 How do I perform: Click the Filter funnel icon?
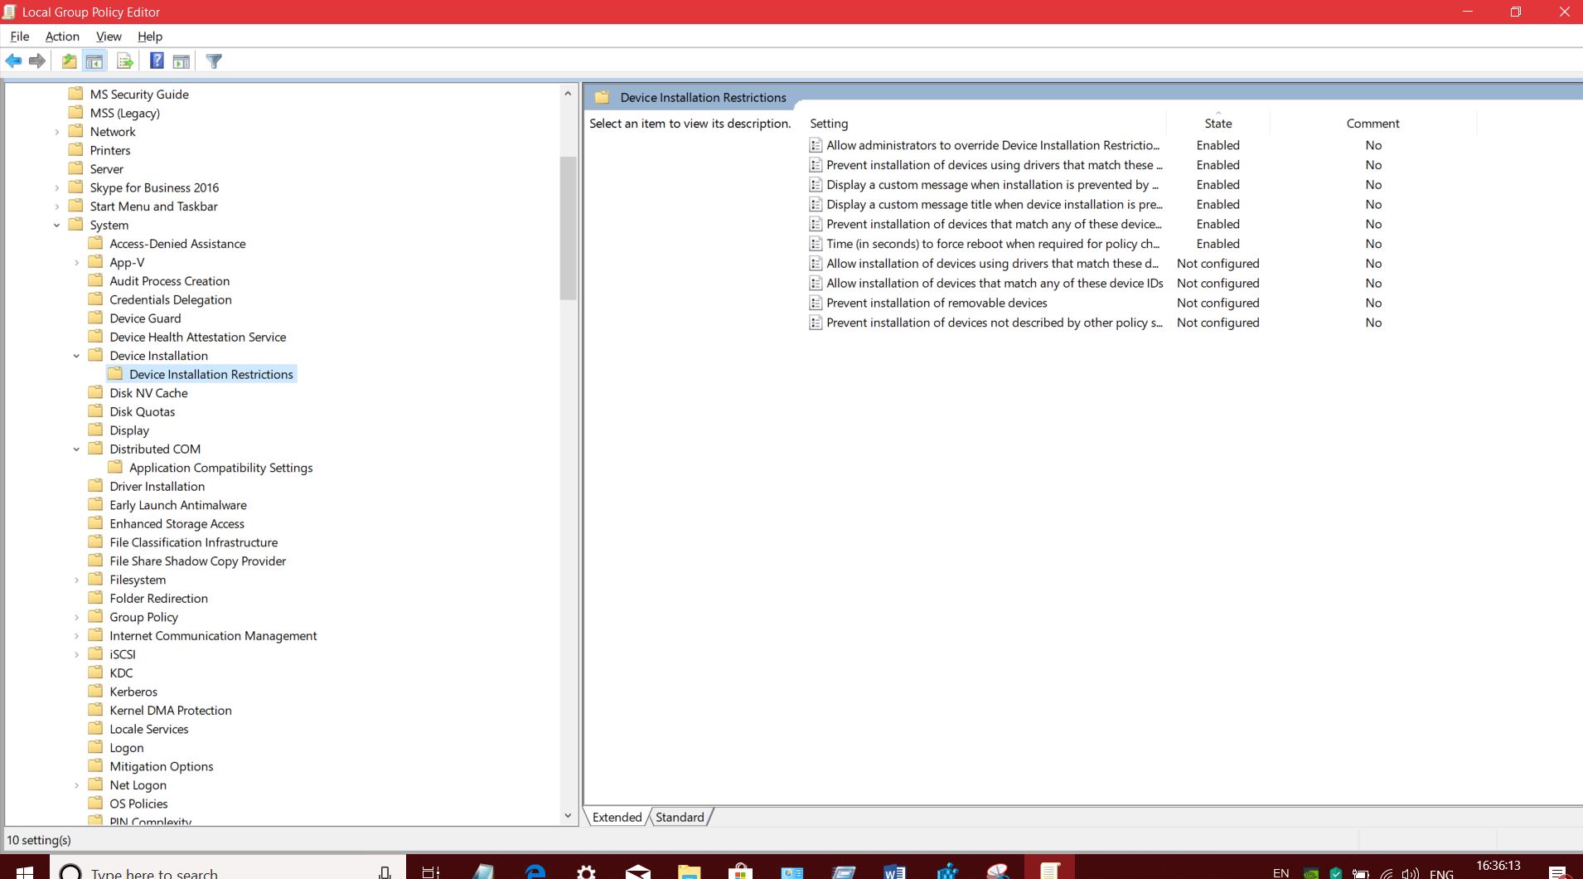(214, 61)
